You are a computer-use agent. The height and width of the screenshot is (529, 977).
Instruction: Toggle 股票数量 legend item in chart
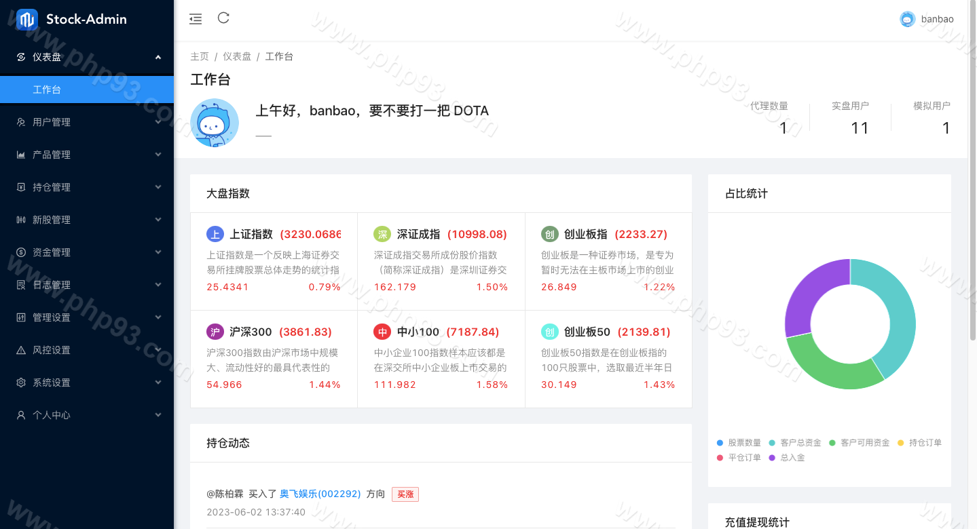point(739,443)
